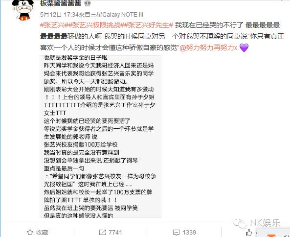Click the purple heart emoji
The image size is (290, 237).
244,48
